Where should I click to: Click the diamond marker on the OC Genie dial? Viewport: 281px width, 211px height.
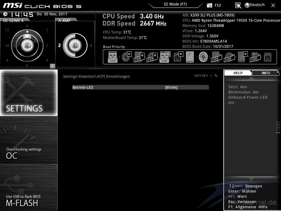(27, 32)
